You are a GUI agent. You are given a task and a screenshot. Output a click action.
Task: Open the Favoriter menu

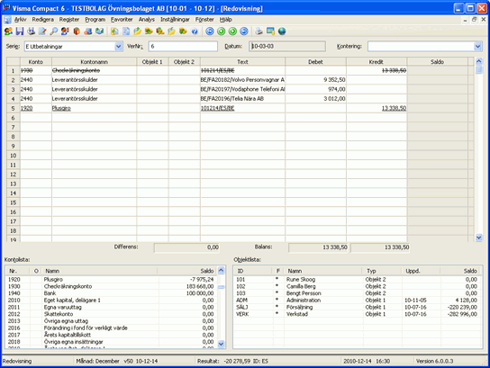pyautogui.click(x=122, y=20)
